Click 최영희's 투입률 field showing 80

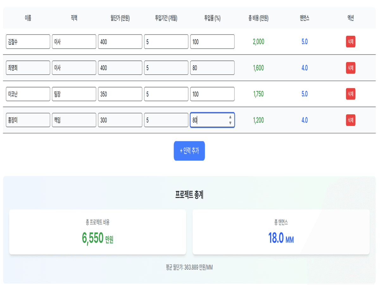pyautogui.click(x=212, y=68)
